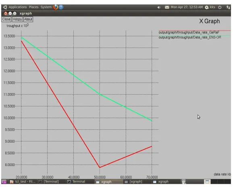This screenshot has width=233, height=187.
Task: Click y-axis label 10.0000
Action: point(9,118)
